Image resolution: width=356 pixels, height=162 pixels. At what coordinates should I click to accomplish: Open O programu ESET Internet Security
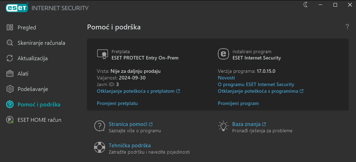(x=256, y=84)
